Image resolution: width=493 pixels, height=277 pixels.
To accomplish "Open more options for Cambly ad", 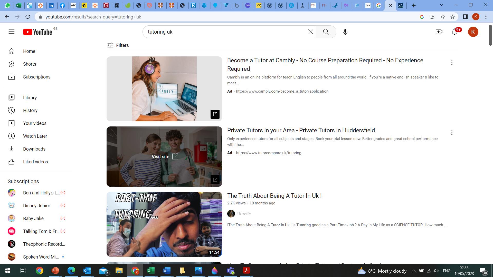I will pos(452,63).
